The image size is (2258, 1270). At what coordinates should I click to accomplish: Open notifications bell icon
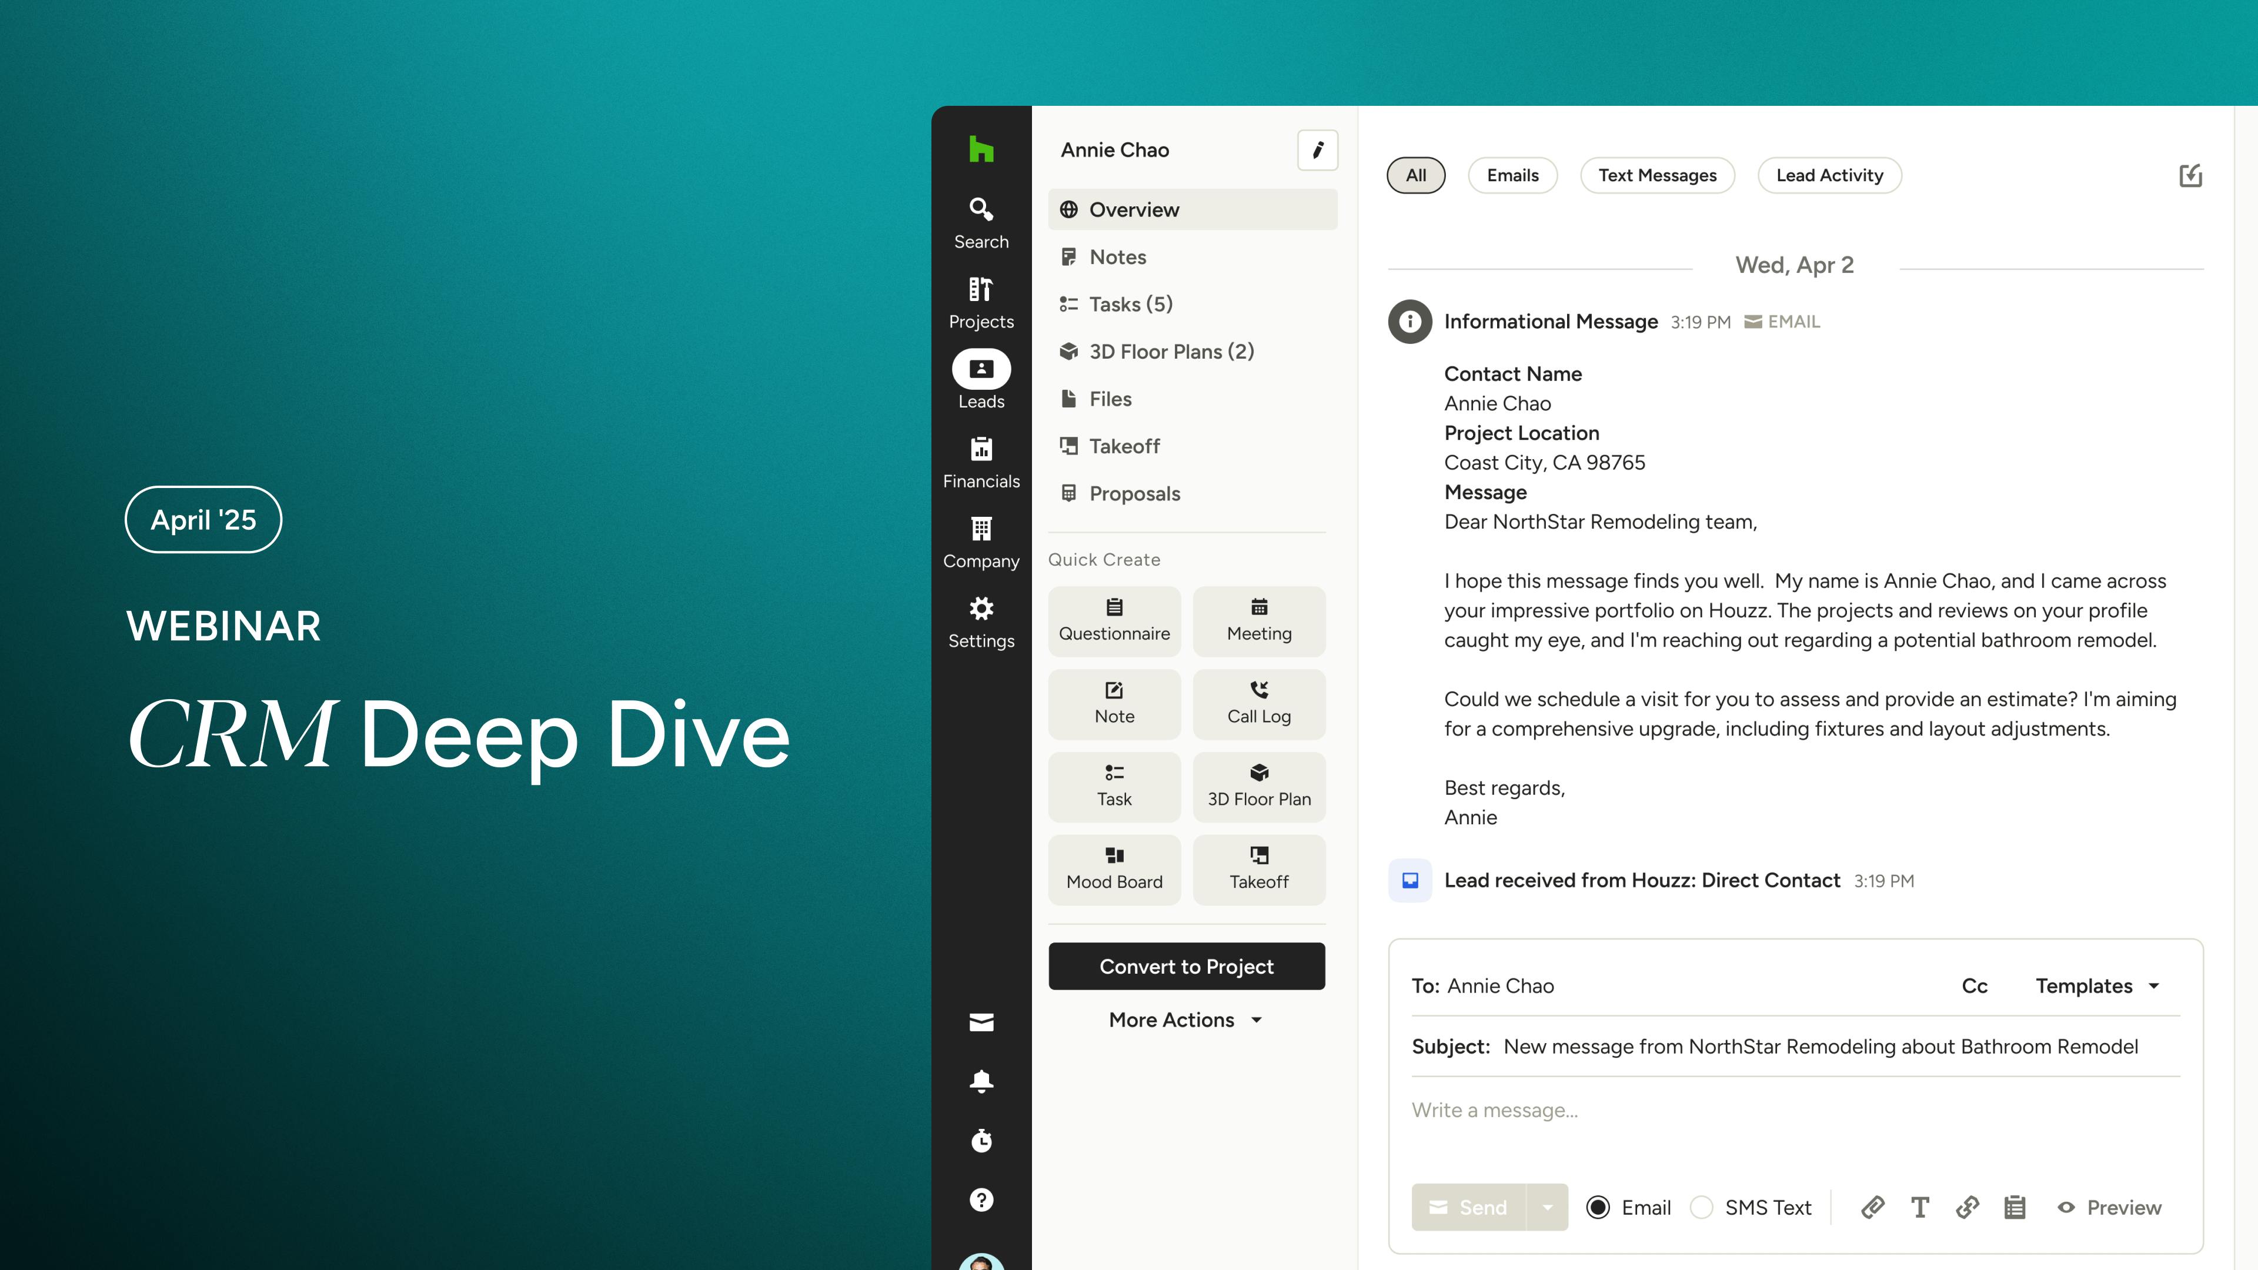pos(981,1081)
